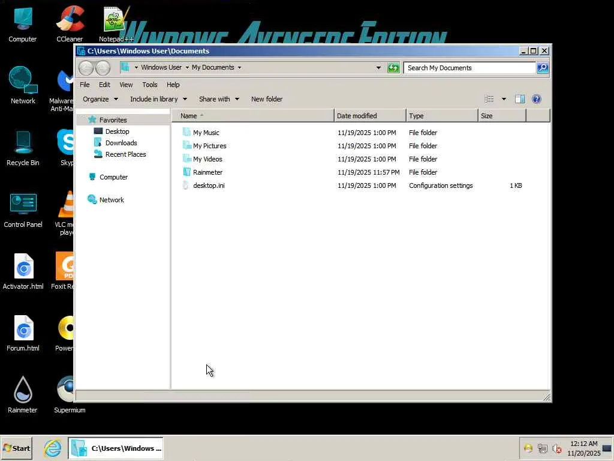Select the My Music folder icon
Viewport: 614px width, 461px height.
coord(187,132)
